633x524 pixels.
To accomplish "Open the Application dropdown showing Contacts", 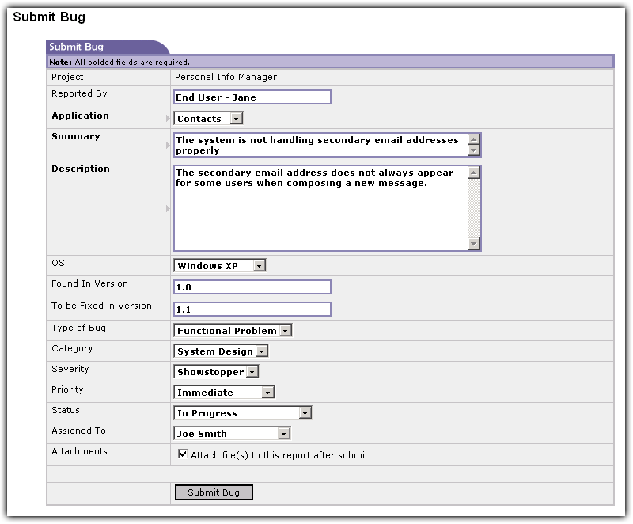I will coord(237,119).
